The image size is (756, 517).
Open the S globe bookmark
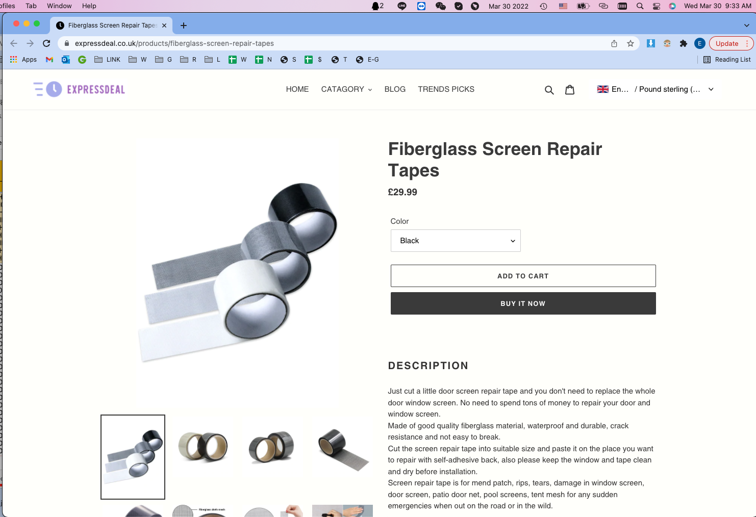tap(288, 60)
